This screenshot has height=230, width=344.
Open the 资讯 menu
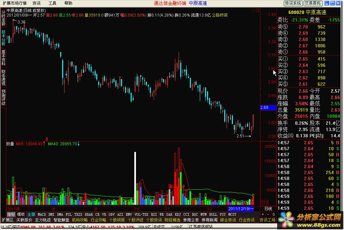coord(36,3)
